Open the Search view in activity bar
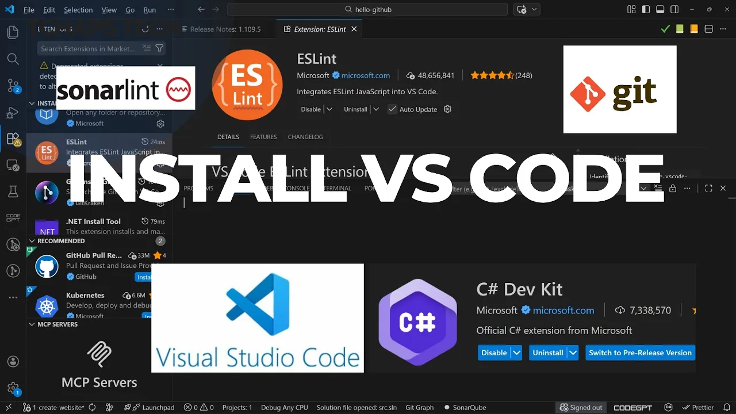The width and height of the screenshot is (736, 414). click(13, 59)
